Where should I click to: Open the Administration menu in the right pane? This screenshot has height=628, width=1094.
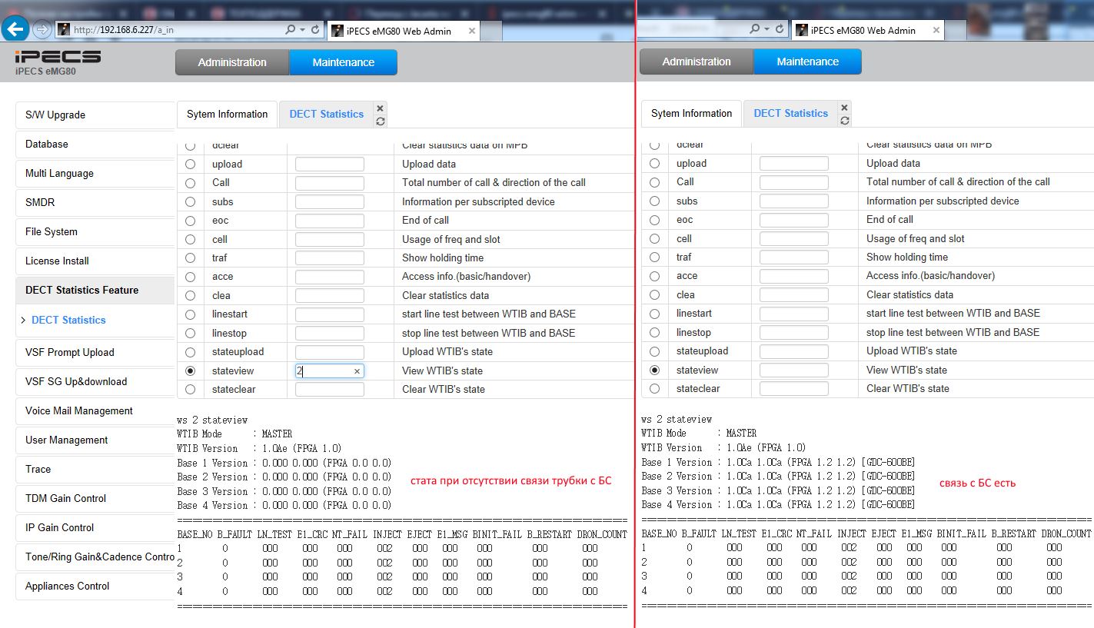(696, 61)
